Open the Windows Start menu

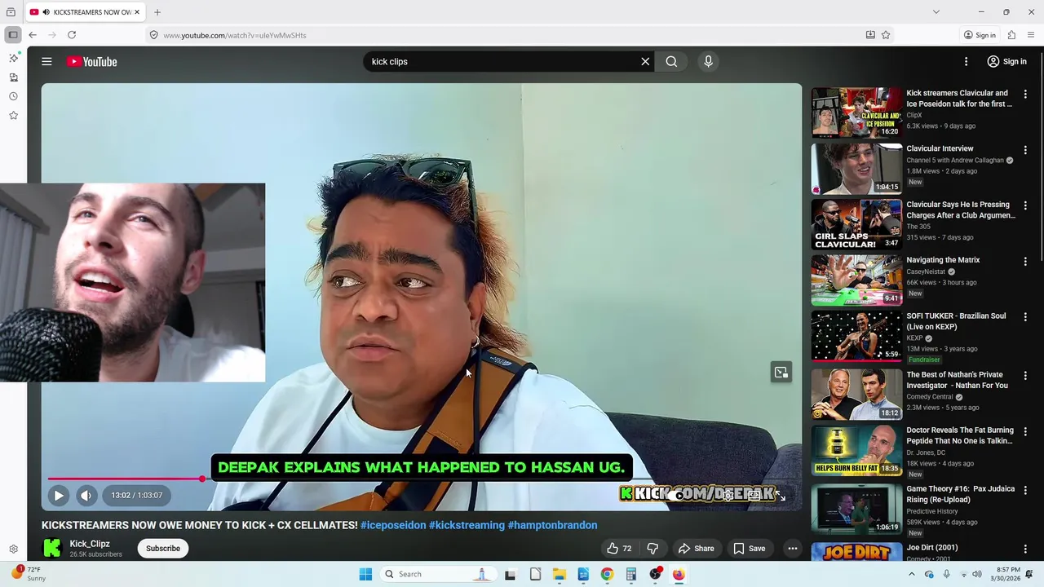click(x=365, y=574)
